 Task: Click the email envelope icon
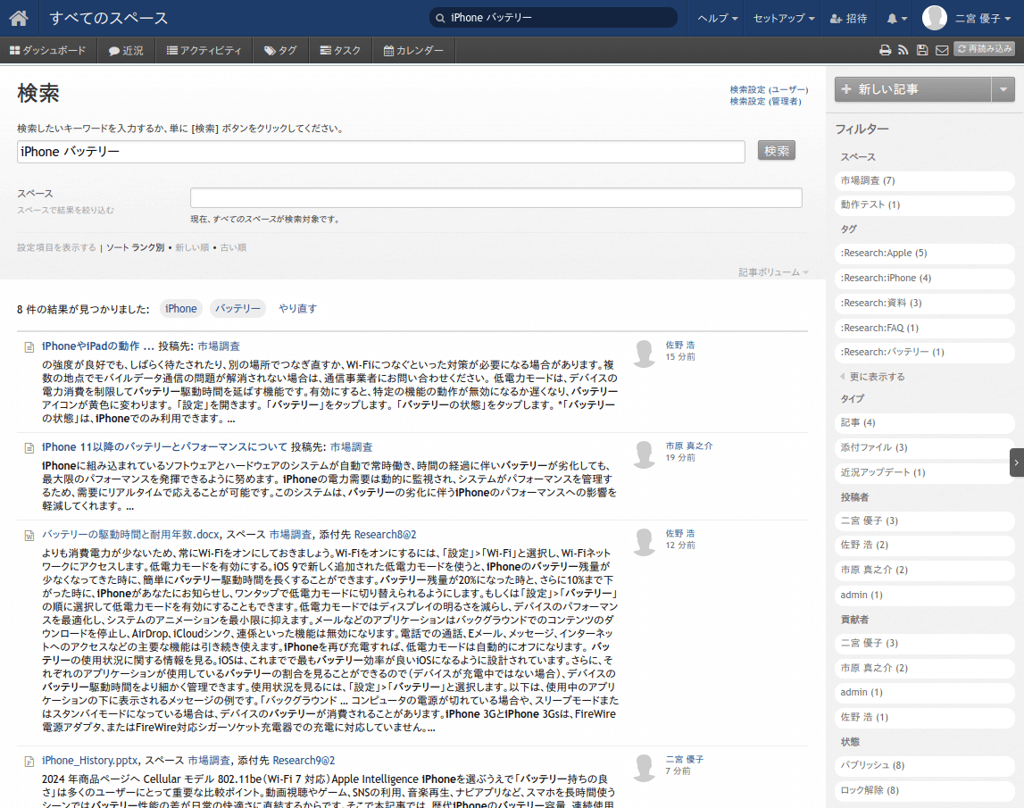[941, 51]
